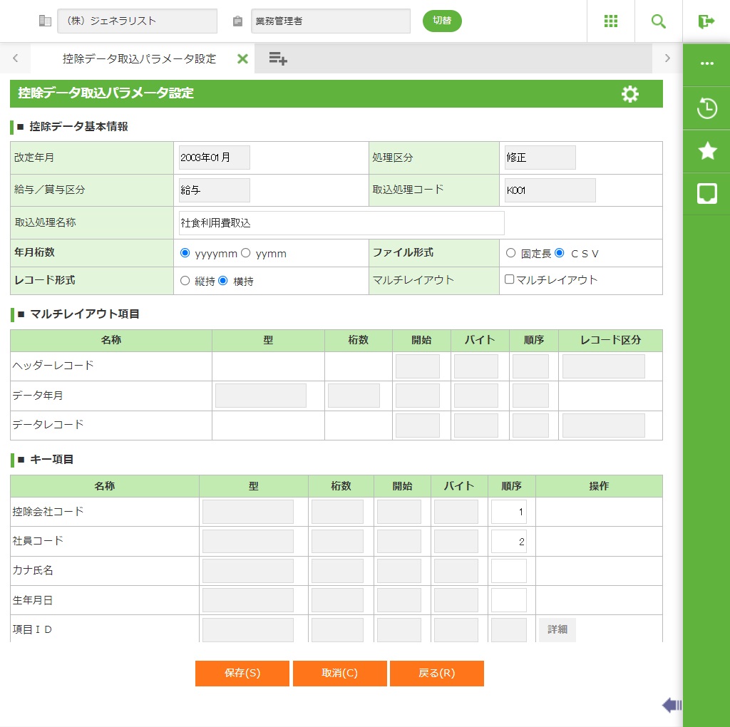
Task: Select the 固定長 file format option
Action: coord(510,253)
